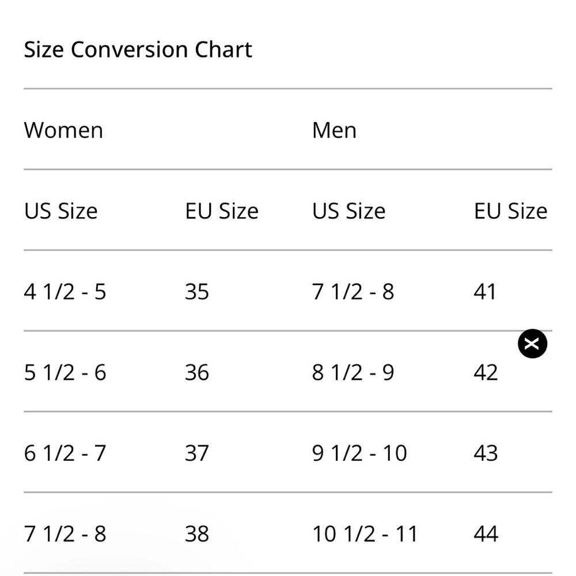Click the US Size heading under Women
Screen dimensions: 576x576
pyautogui.click(x=60, y=211)
